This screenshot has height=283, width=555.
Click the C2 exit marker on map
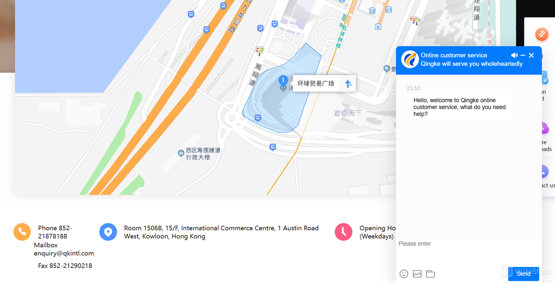tap(372, 11)
